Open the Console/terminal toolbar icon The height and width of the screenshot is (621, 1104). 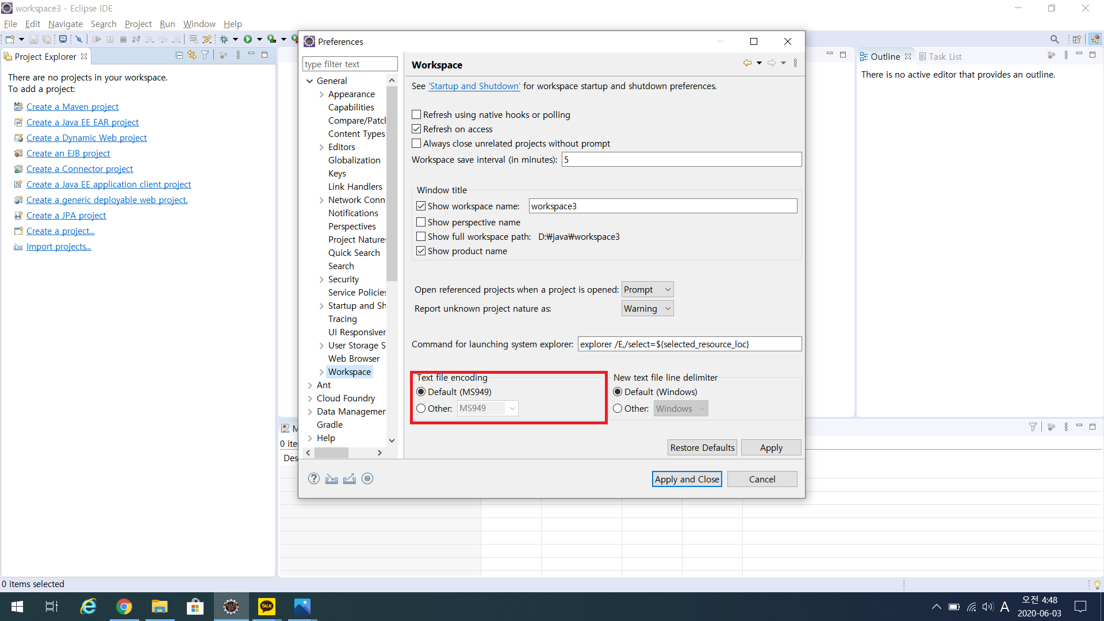pos(63,39)
